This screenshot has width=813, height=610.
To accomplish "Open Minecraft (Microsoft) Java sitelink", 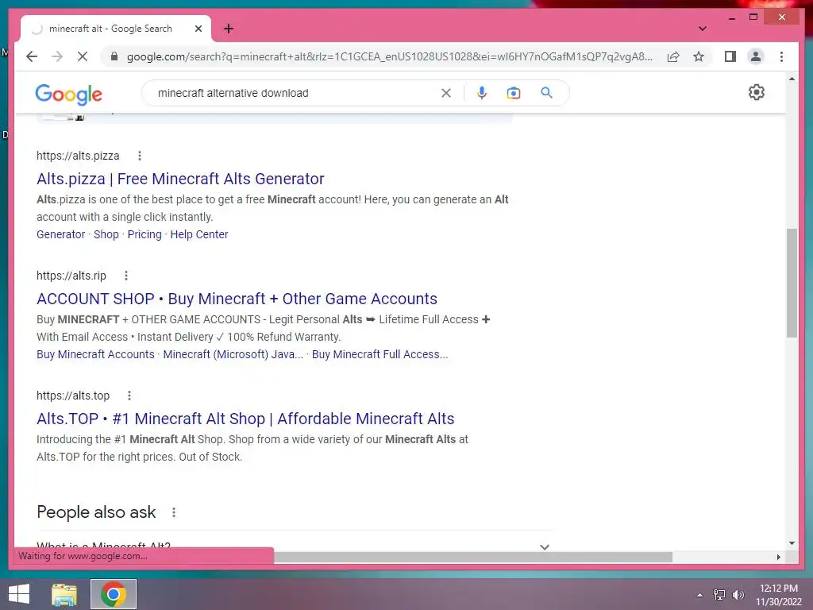I will pos(233,354).
